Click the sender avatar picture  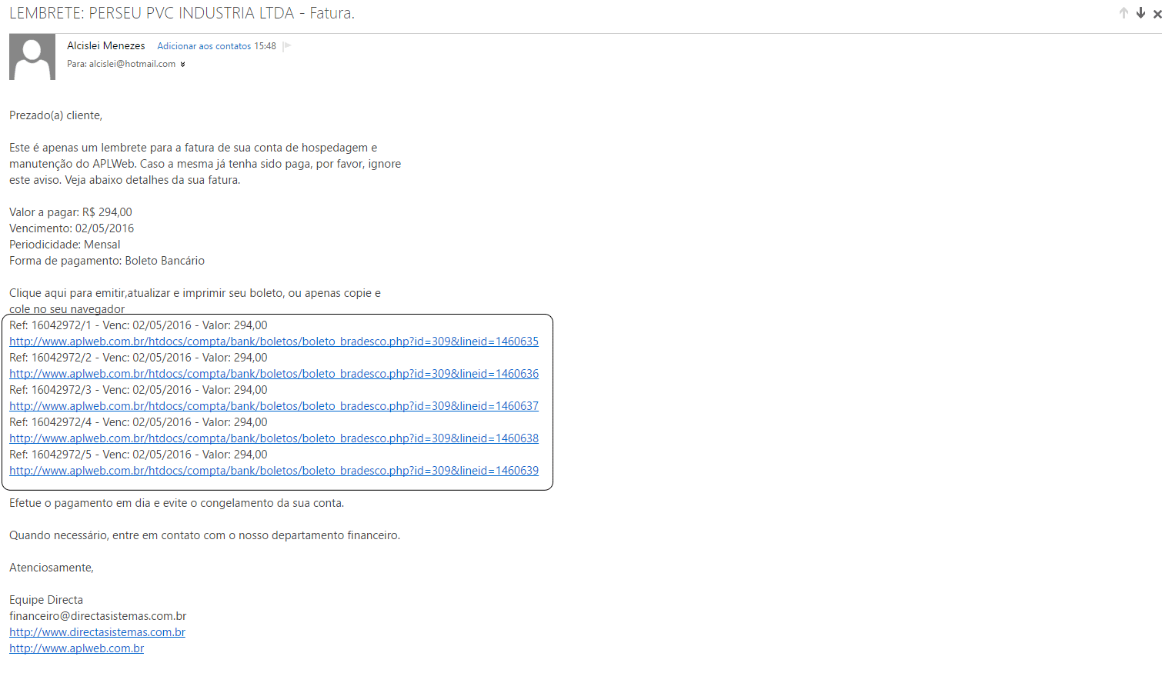click(x=32, y=57)
